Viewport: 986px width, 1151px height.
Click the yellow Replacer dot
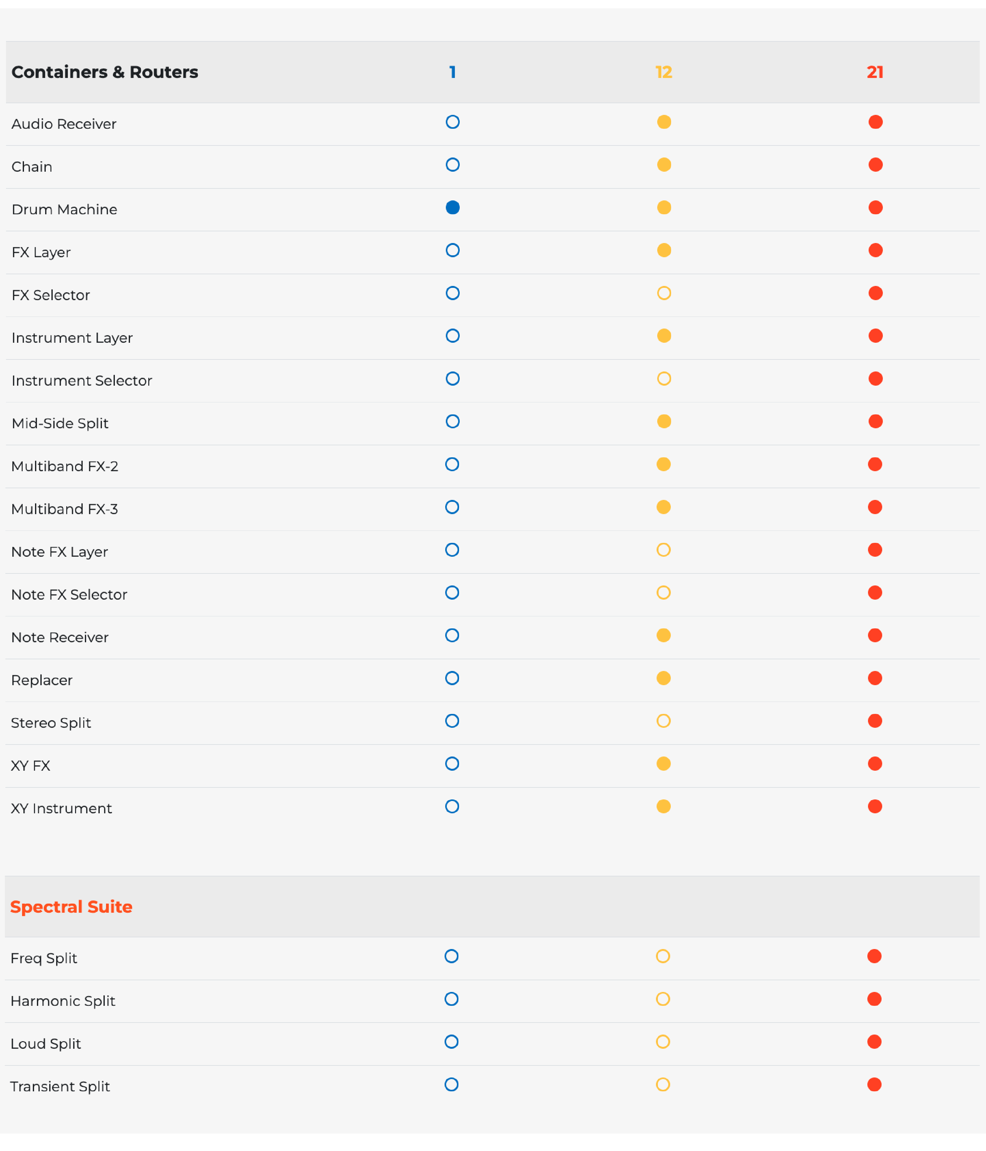point(663,678)
